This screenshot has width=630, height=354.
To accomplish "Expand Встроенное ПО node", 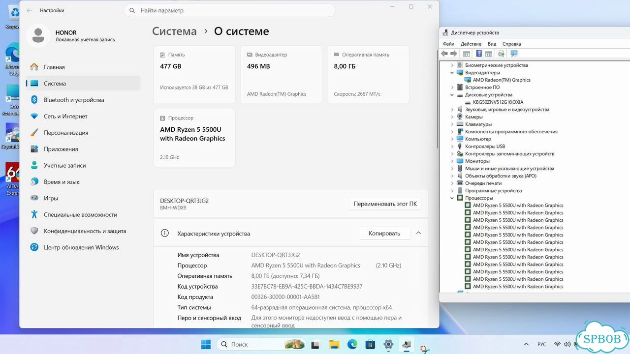I will 452,87.
